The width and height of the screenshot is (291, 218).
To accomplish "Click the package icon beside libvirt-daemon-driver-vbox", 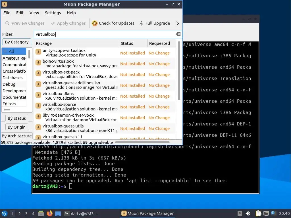I will (38, 116).
